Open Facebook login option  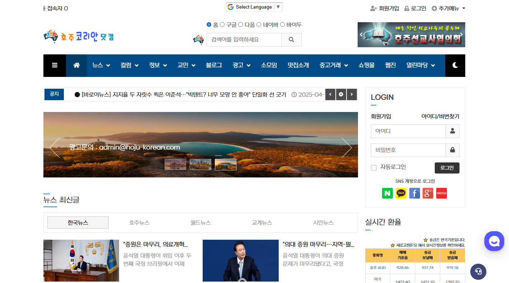coord(415,193)
